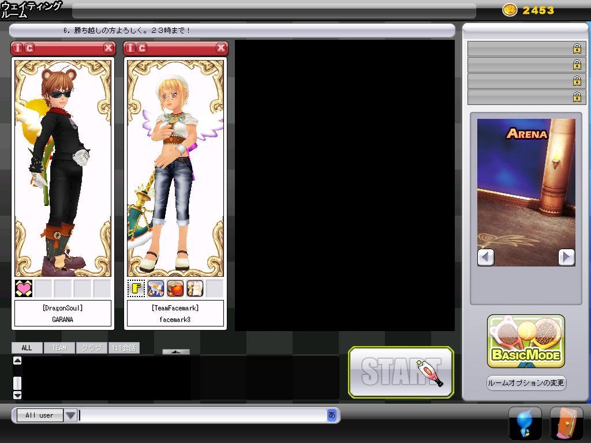The image size is (591, 443).
Task: Click the 'C' icon on facemark3's card
Action: tap(142, 48)
